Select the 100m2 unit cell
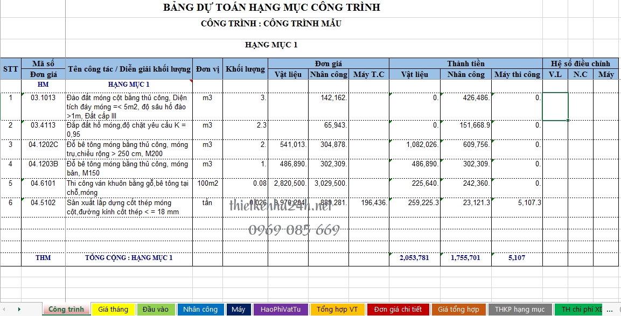Screen dimensions: 621x316 coord(207,188)
